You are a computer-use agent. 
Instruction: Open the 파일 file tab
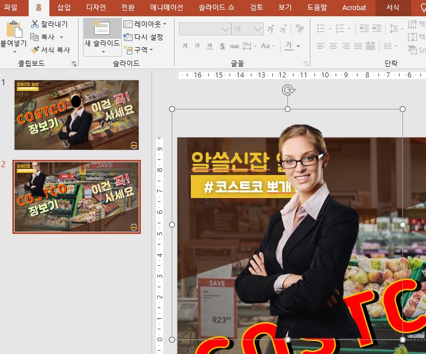tap(11, 7)
